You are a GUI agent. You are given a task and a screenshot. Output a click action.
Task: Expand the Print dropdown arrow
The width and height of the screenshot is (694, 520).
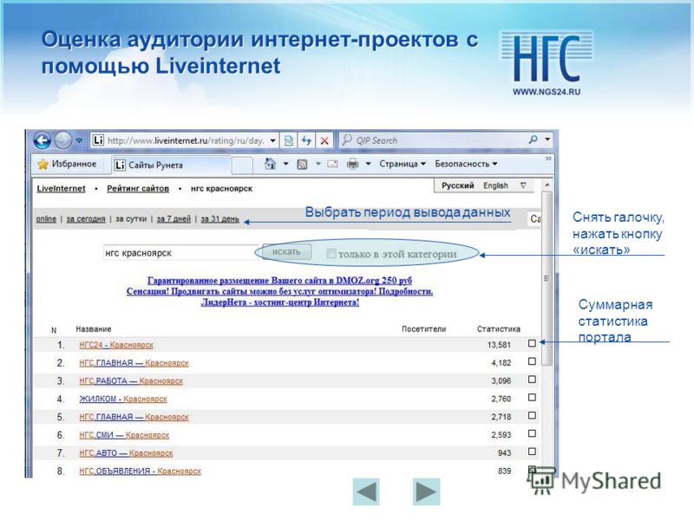368,164
